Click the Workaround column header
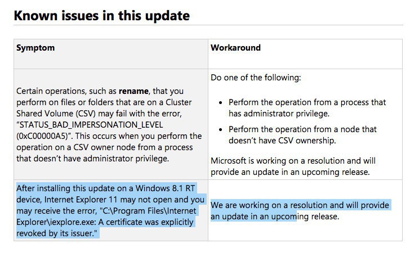This screenshot has height=257, width=419. click(235, 48)
